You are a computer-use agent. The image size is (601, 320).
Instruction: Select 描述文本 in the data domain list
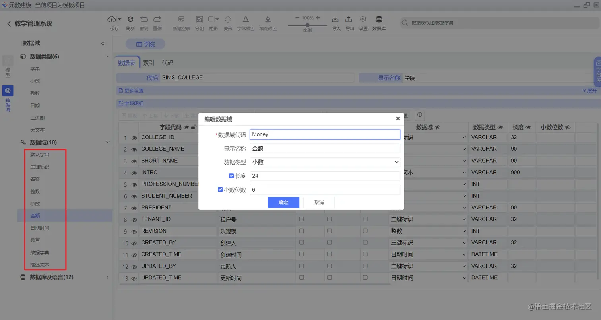coord(40,265)
